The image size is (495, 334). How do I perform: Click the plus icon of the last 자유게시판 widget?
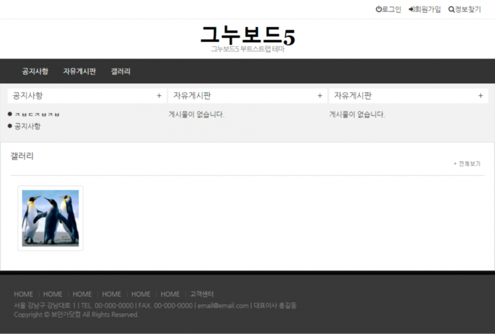(x=481, y=96)
